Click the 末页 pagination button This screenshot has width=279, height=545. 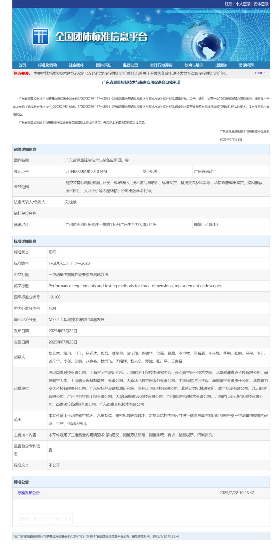(x=67, y=519)
